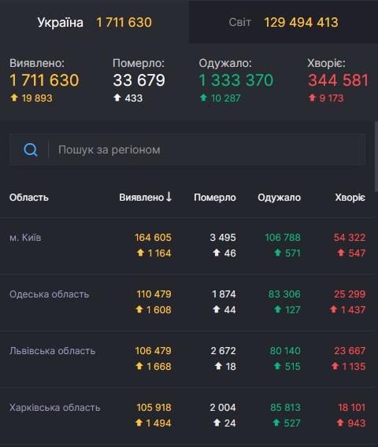Switch to the Україна tab
This screenshot has height=447, width=378.
[x=94, y=22]
